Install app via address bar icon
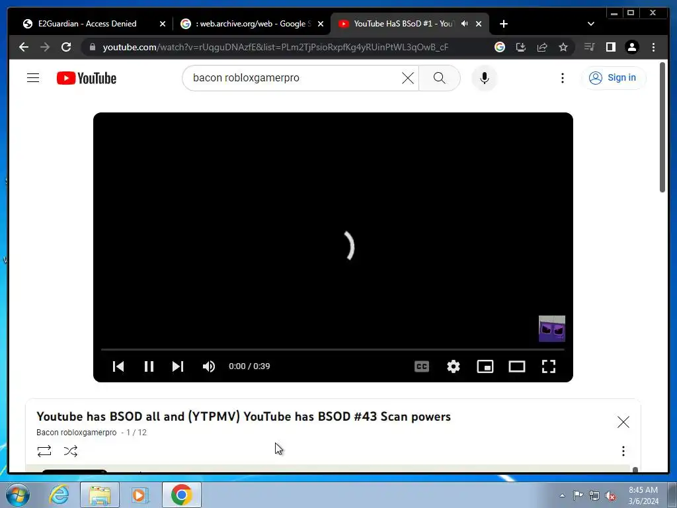Viewport: 677px width, 508px height. tap(521, 47)
